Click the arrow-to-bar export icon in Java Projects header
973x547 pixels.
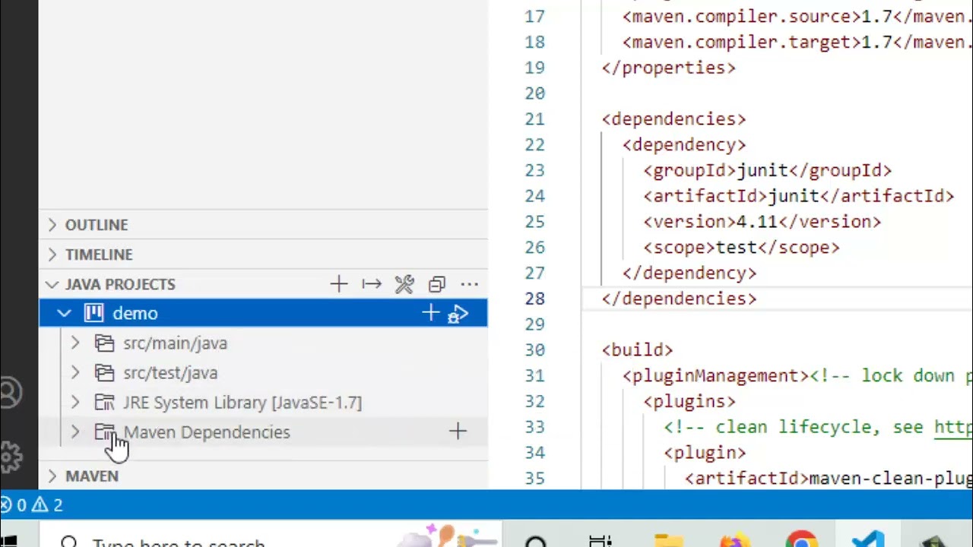372,284
